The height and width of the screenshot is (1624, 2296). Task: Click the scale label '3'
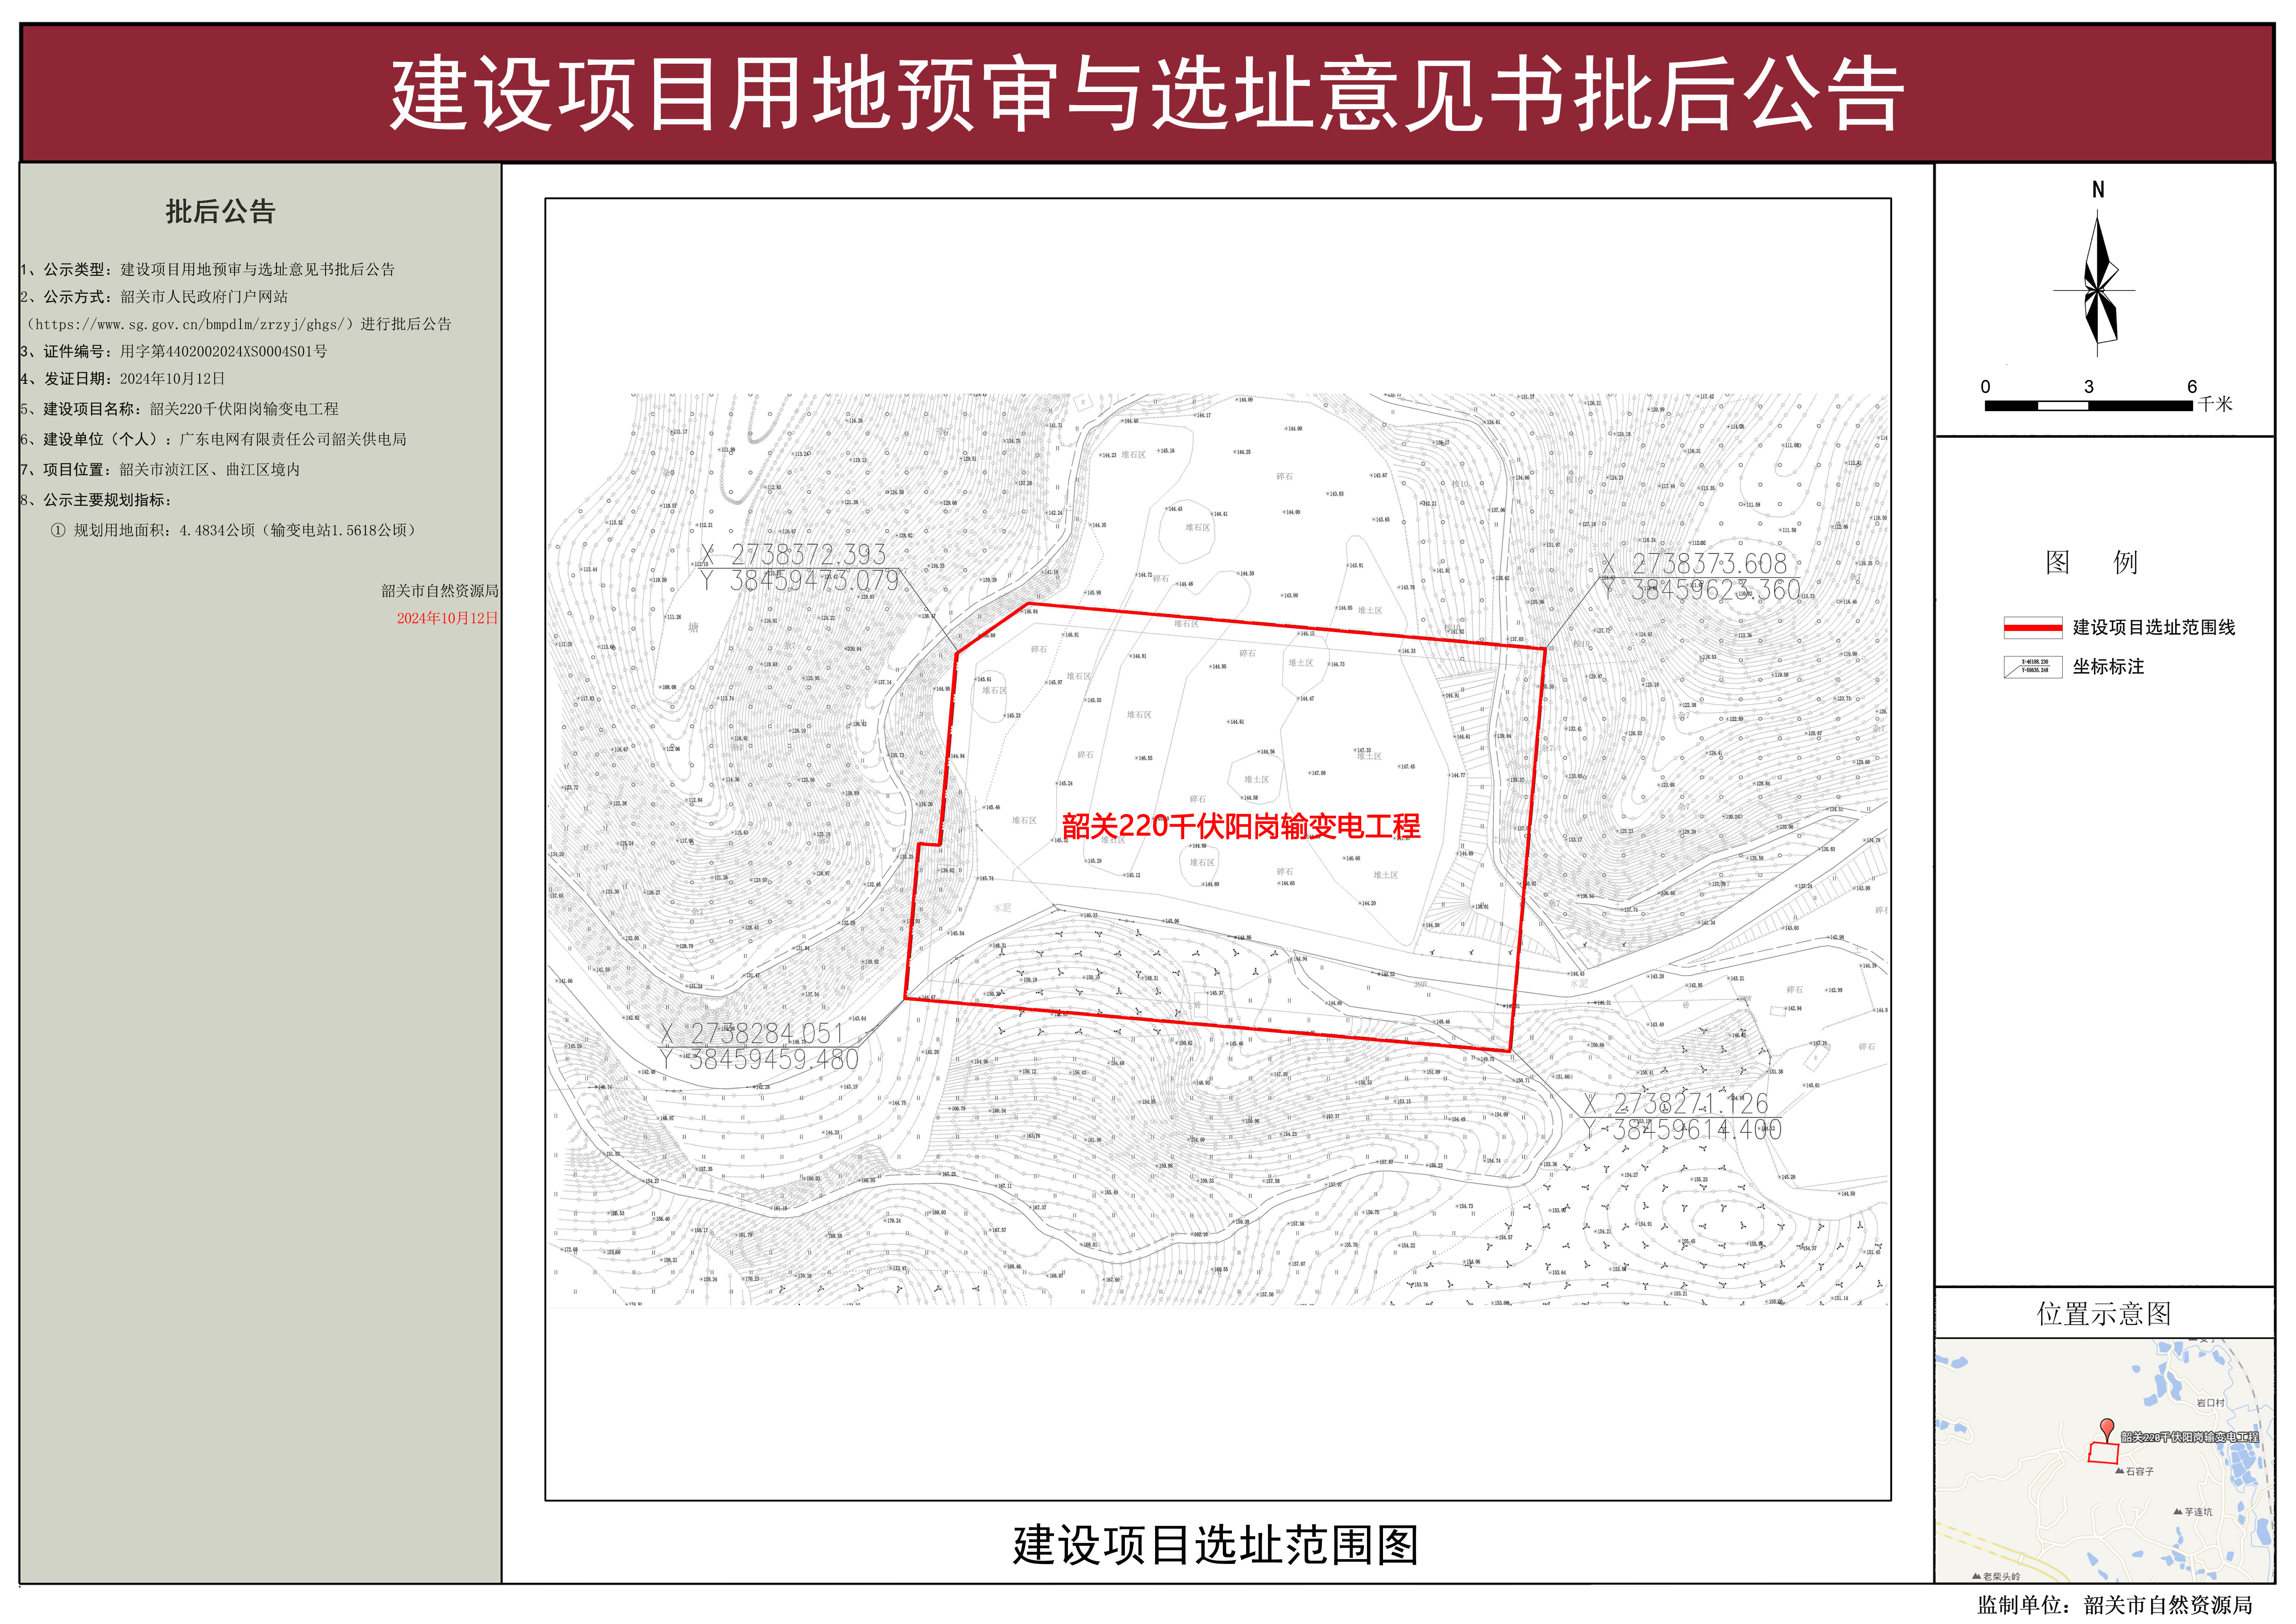click(2089, 387)
